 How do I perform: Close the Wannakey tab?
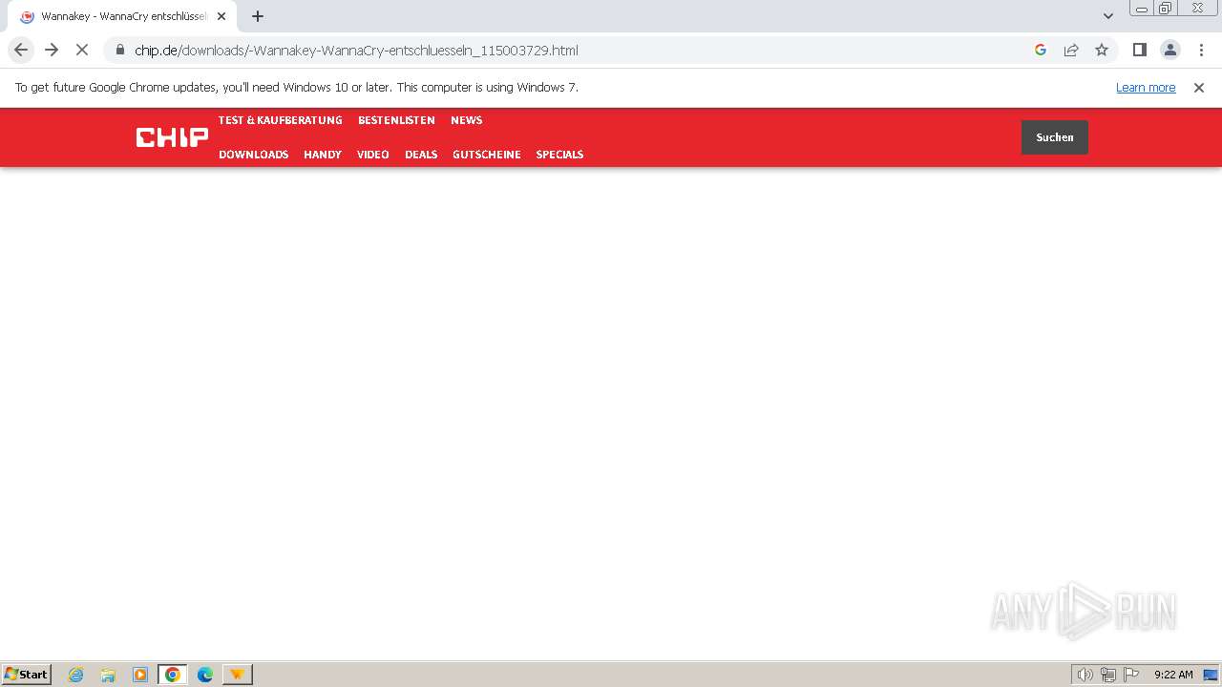click(x=221, y=16)
